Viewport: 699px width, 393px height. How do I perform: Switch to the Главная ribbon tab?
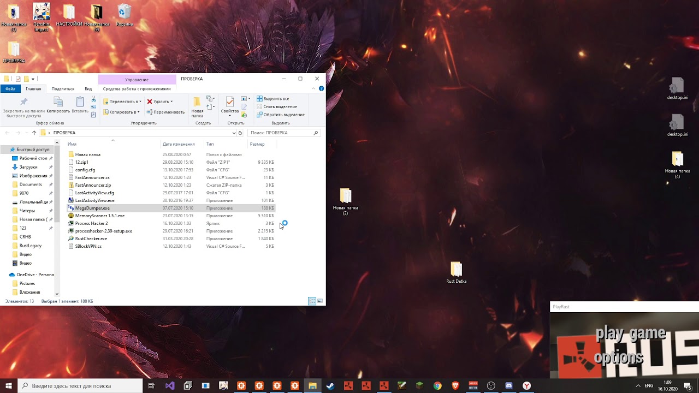click(33, 88)
